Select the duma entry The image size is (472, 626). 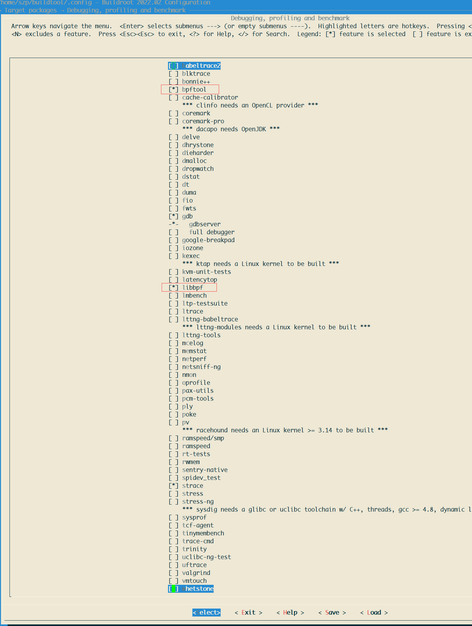pyautogui.click(x=182, y=192)
